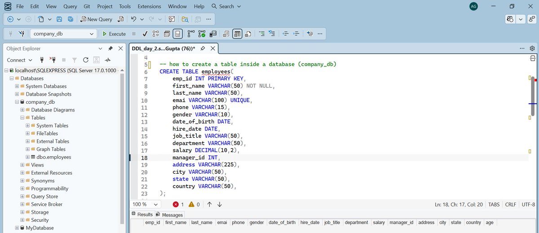The image size is (539, 233).
Task: Click the Results to Text icon
Action: click(226, 34)
